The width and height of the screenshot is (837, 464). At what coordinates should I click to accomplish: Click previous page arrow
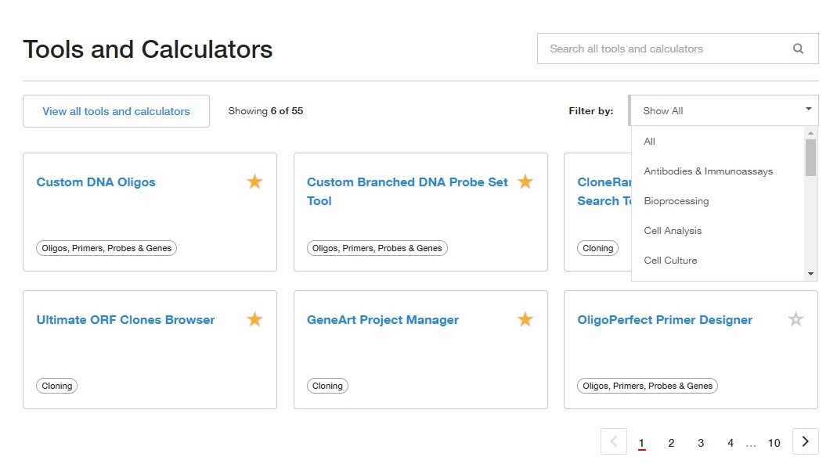[x=614, y=441]
